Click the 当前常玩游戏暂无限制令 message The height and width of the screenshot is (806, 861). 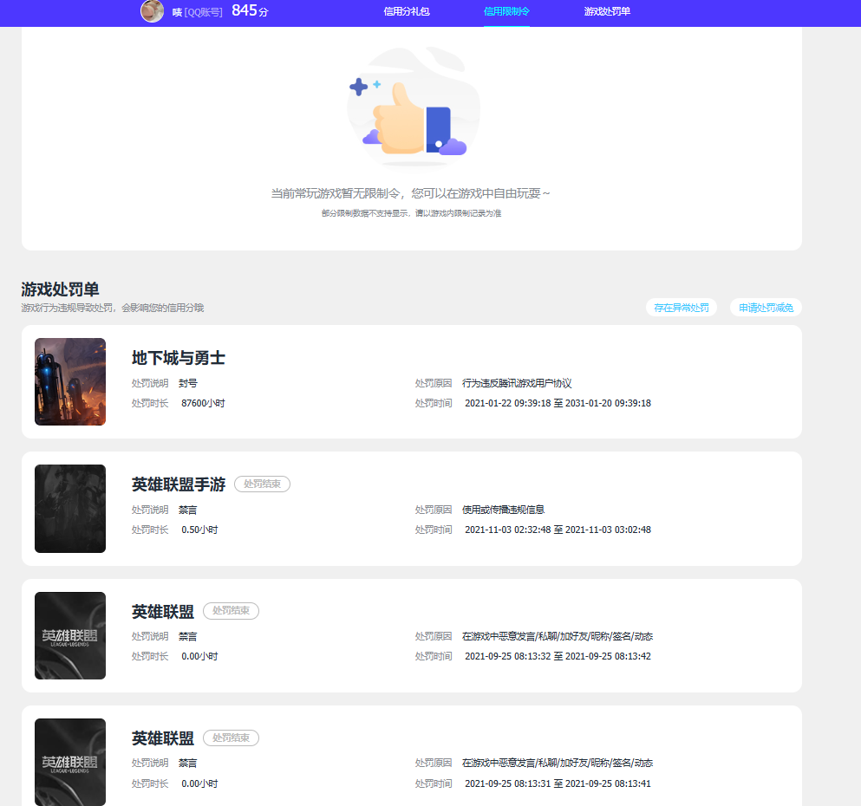coord(410,193)
